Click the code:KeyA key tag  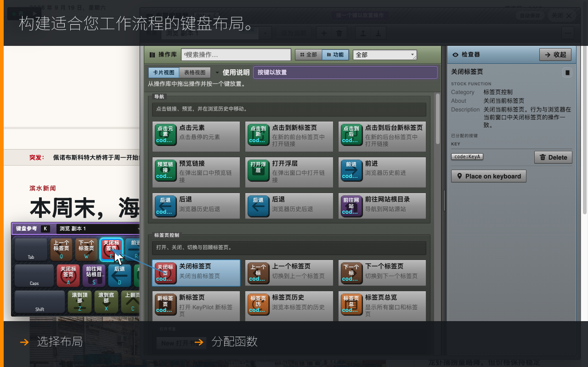tap(467, 157)
